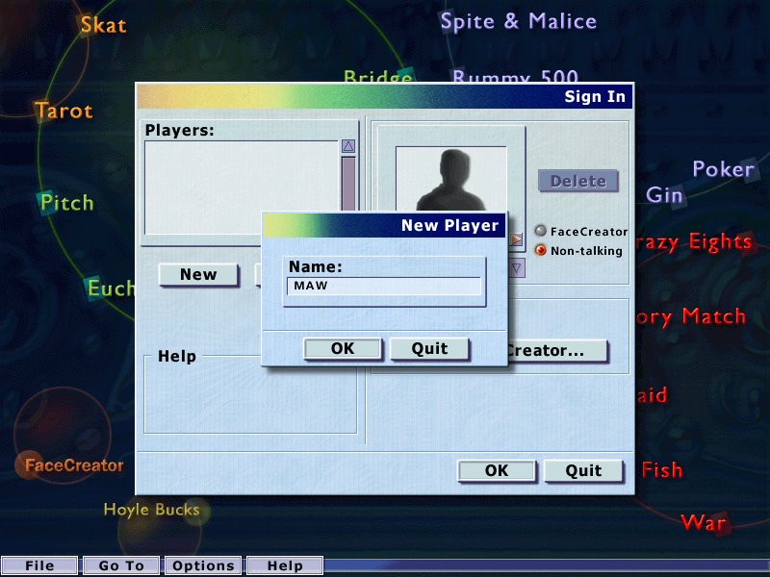The width and height of the screenshot is (770, 577).
Task: Click the player silhouette portrait
Action: coord(451,179)
